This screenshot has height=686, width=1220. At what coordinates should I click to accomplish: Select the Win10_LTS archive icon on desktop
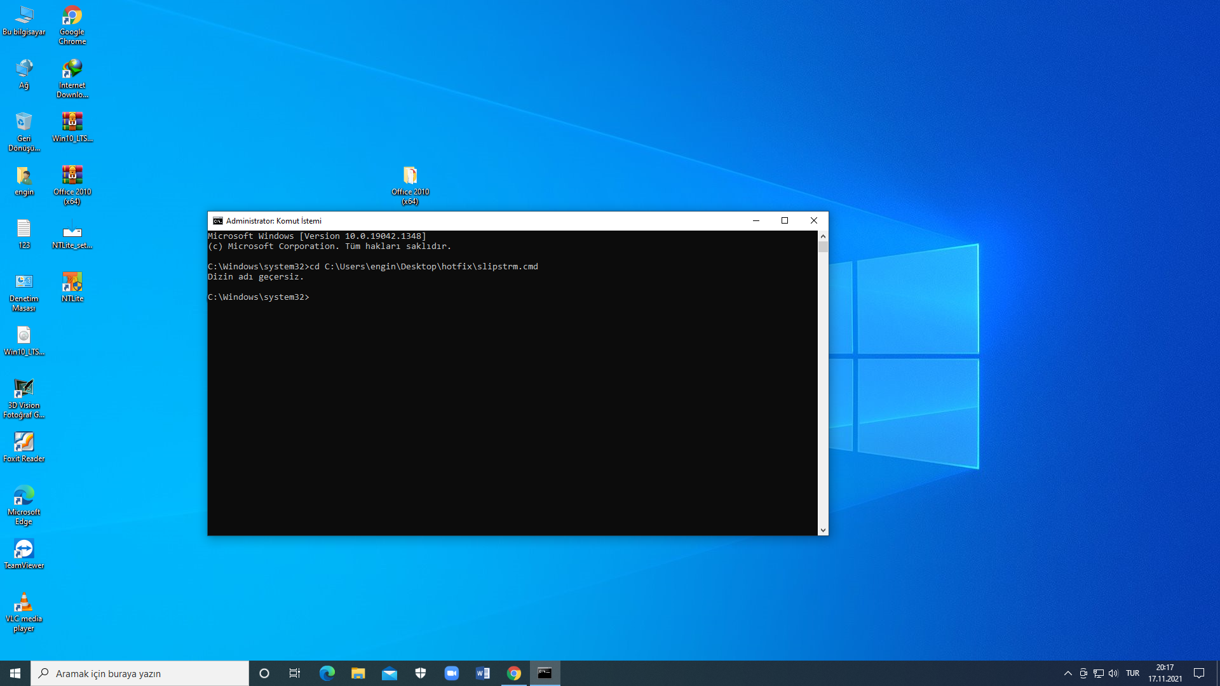click(72, 127)
